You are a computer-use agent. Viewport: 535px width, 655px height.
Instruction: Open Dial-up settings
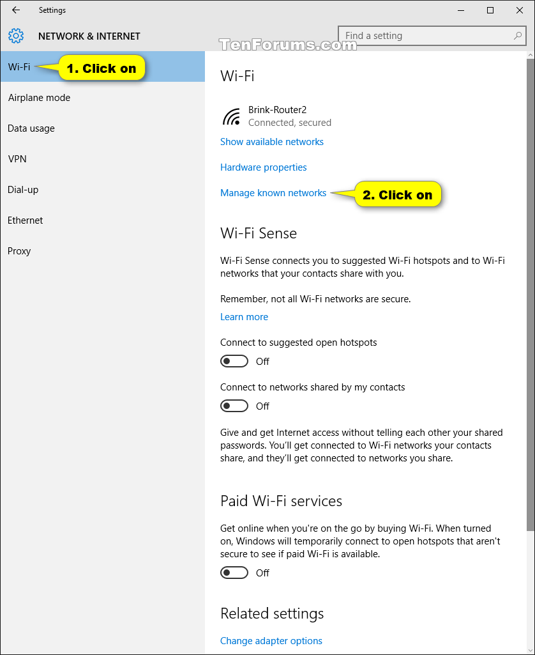point(22,189)
